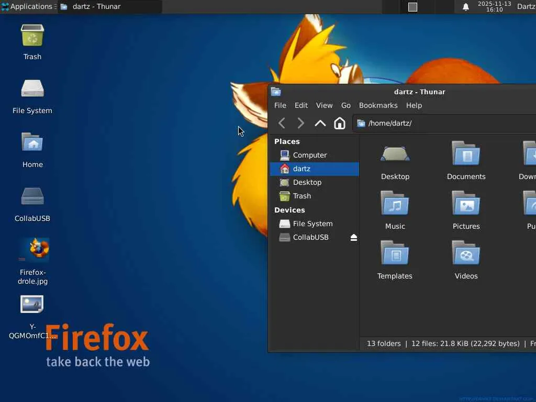Screen dimensions: 536x402
Task: Go back in Thunar navigation
Action: click(282, 123)
